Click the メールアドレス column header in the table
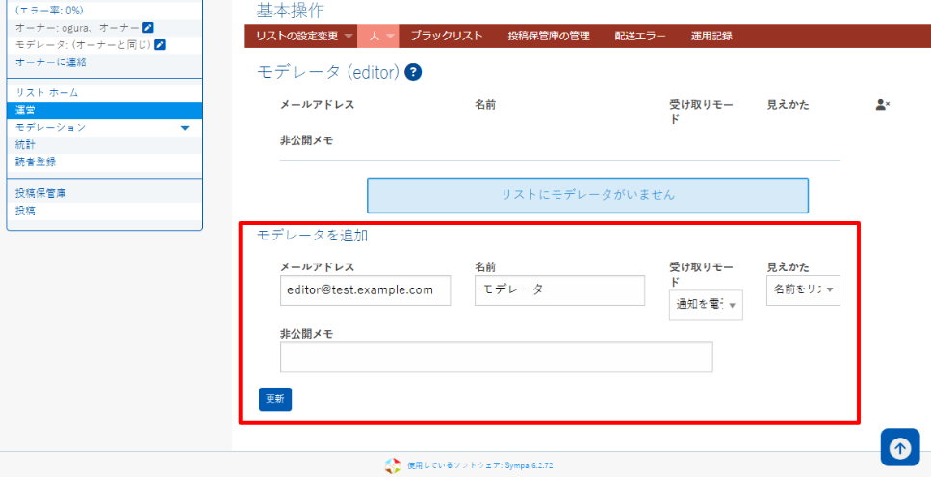This screenshot has height=477, width=931. 317,105
